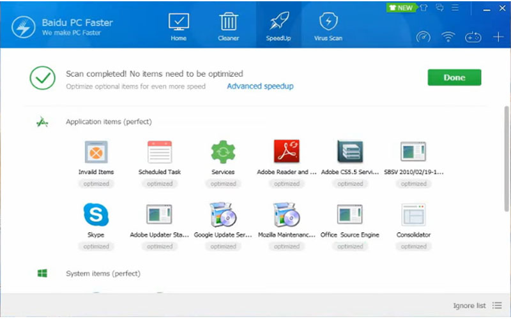Click the Services gear icon

tap(223, 152)
